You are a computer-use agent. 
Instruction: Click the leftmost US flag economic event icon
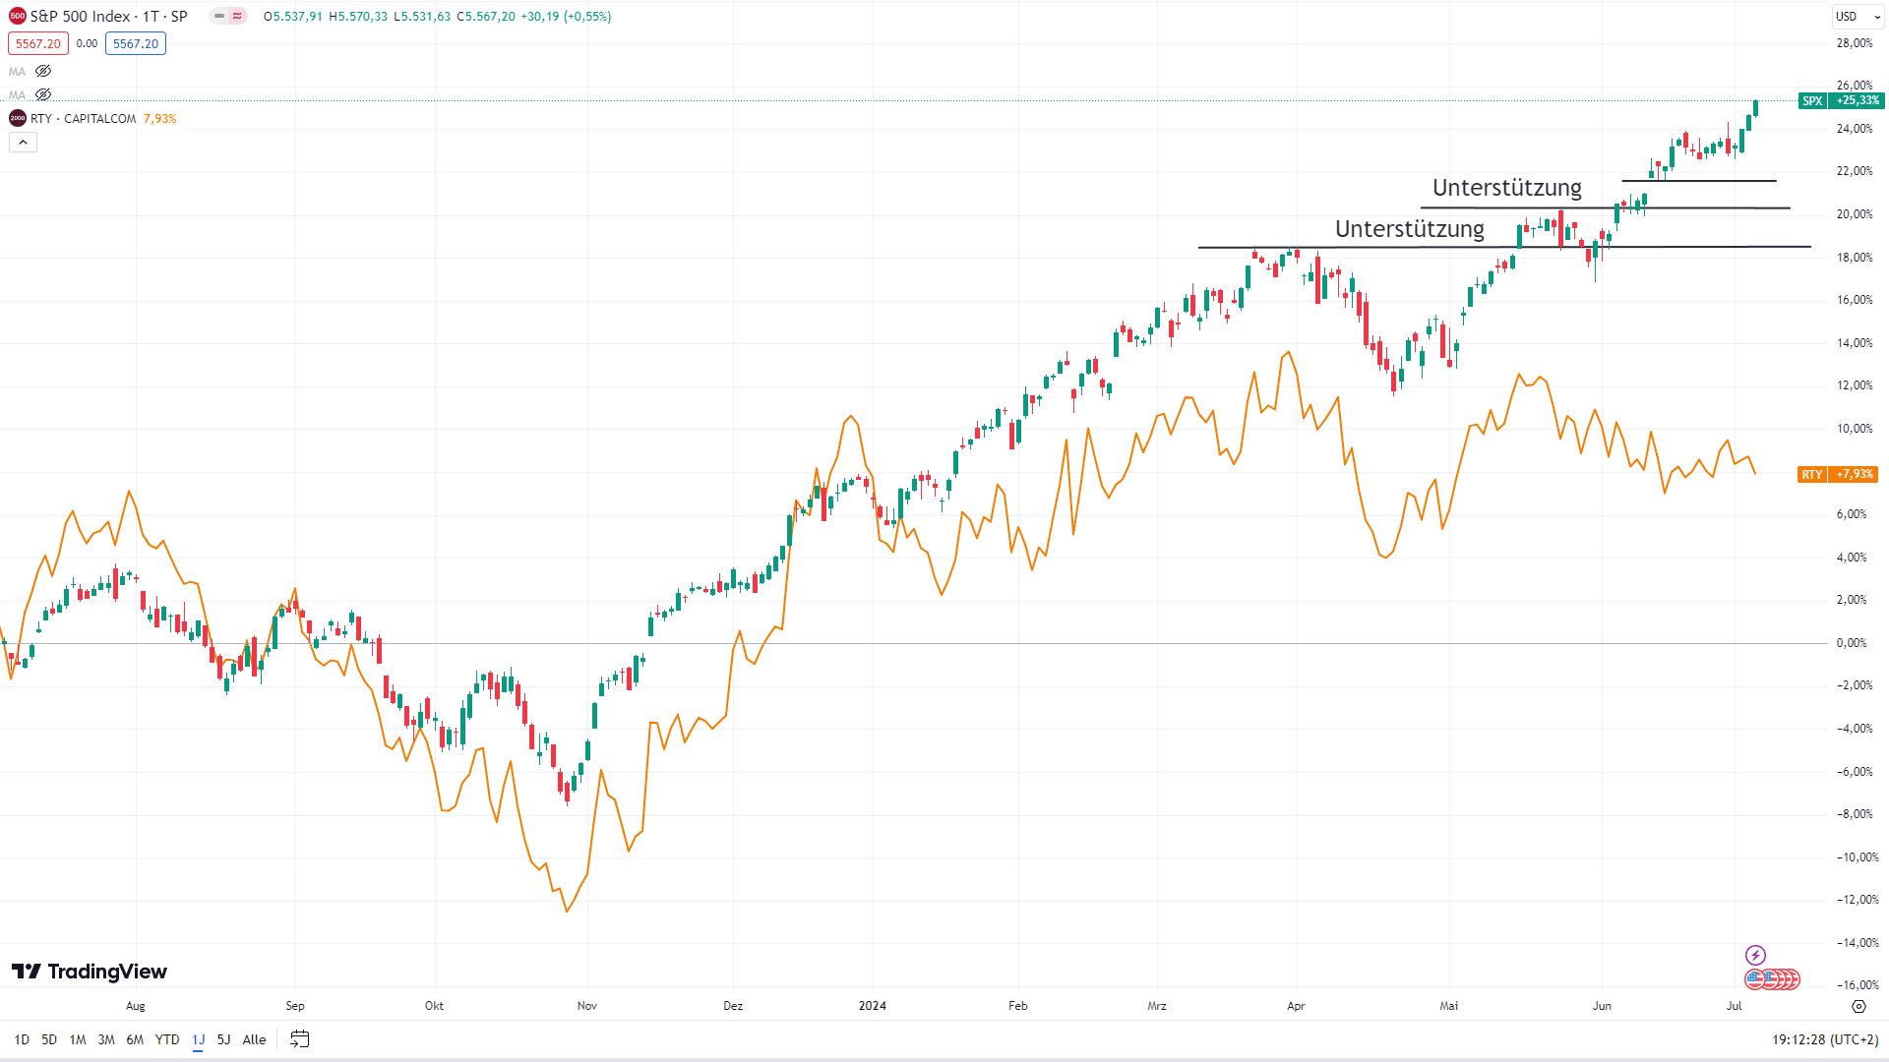(1754, 979)
